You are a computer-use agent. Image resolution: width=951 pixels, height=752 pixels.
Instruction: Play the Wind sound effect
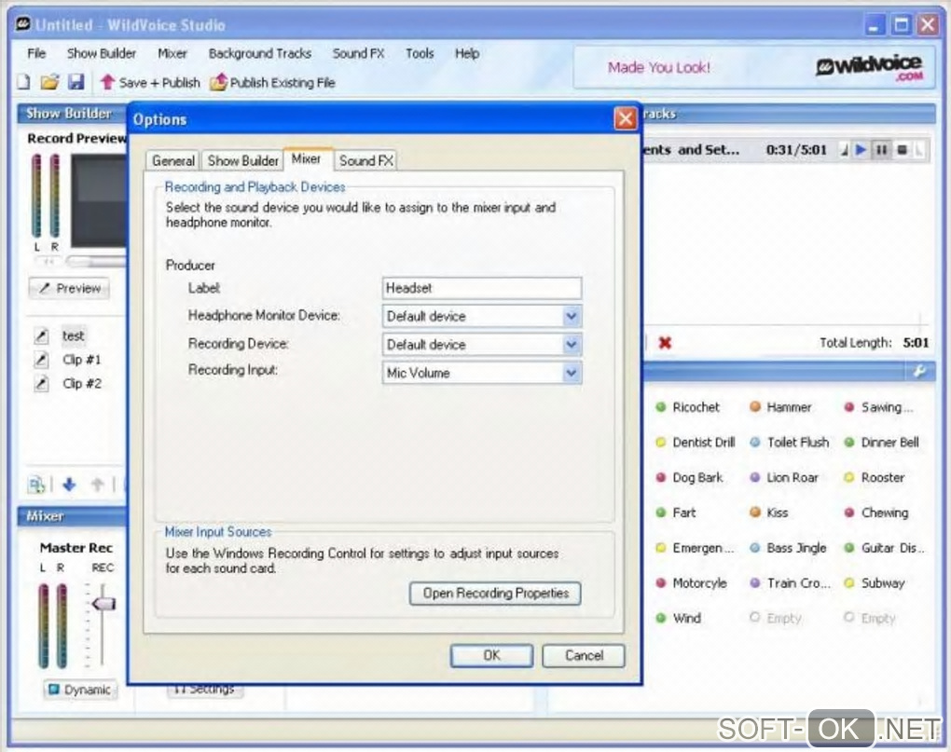coord(679,618)
